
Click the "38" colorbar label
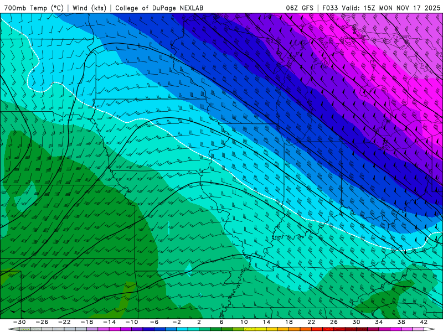(401, 322)
